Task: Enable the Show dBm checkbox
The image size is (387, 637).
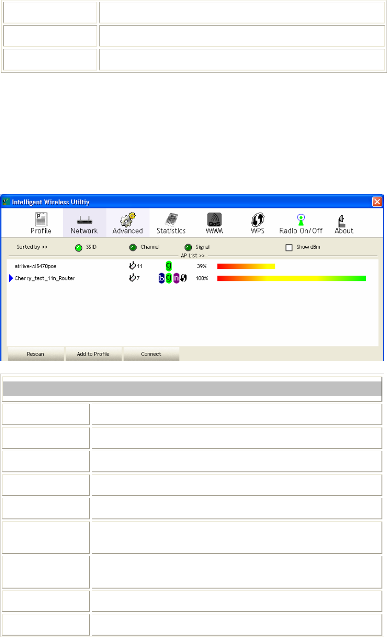Action: pos(289,248)
